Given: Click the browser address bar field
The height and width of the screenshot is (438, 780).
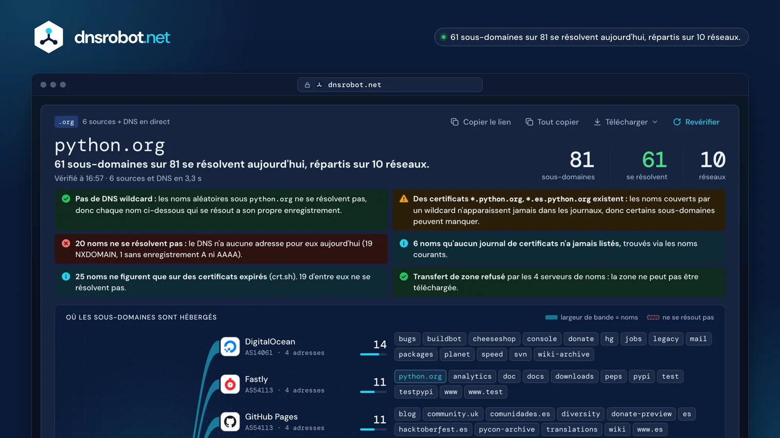Looking at the screenshot, I should (x=390, y=85).
